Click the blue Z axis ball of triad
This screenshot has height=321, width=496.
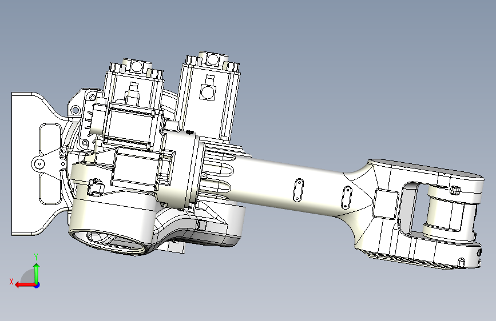[37, 285]
